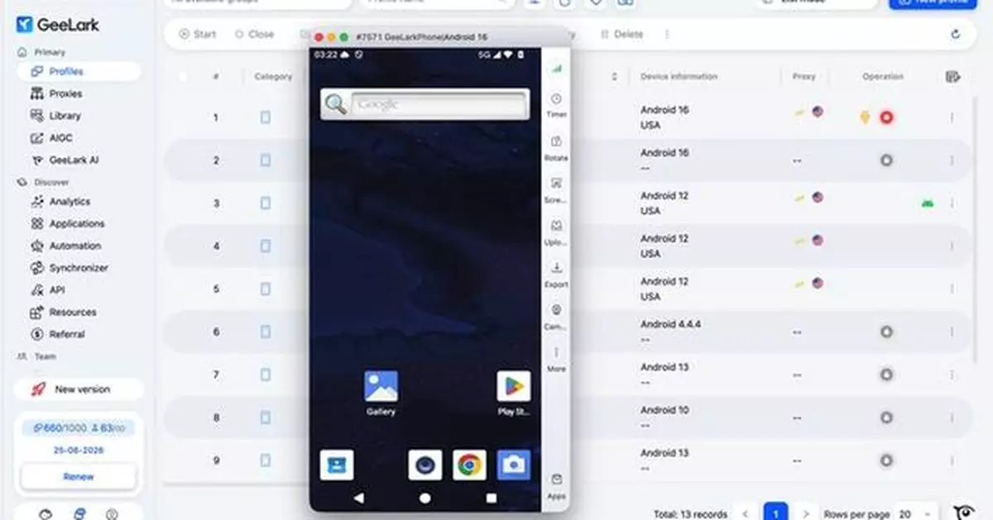Click the Timer tool in phone sidebar
The height and width of the screenshot is (520, 993).
[556, 105]
